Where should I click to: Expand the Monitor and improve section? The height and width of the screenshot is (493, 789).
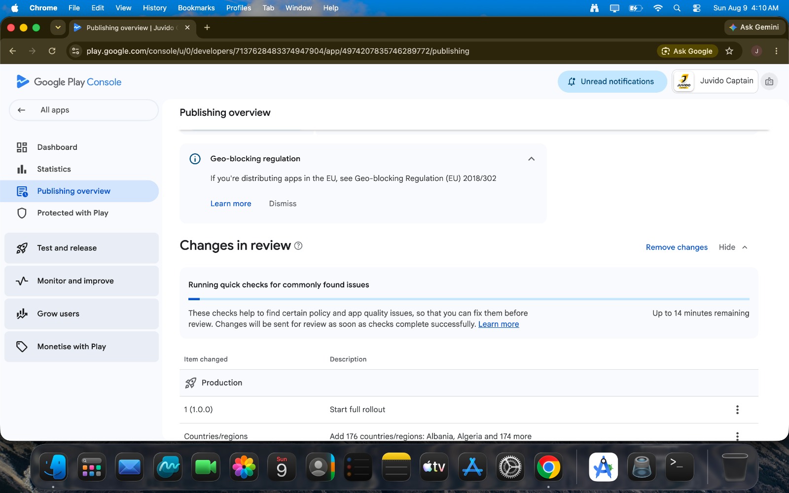point(81,281)
